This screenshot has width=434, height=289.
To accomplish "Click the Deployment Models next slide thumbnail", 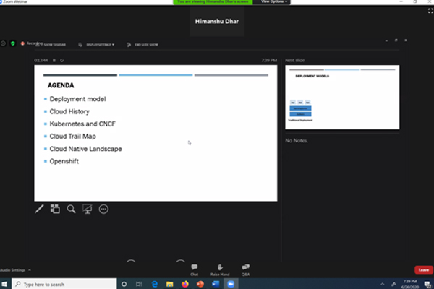I will click(x=342, y=98).
